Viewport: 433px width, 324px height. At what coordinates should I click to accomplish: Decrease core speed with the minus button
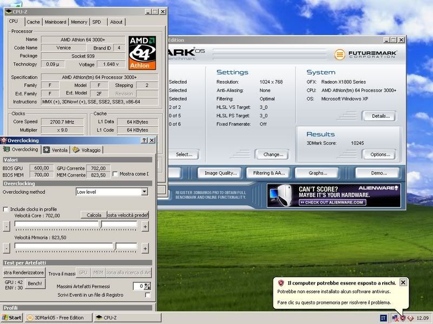6,226
